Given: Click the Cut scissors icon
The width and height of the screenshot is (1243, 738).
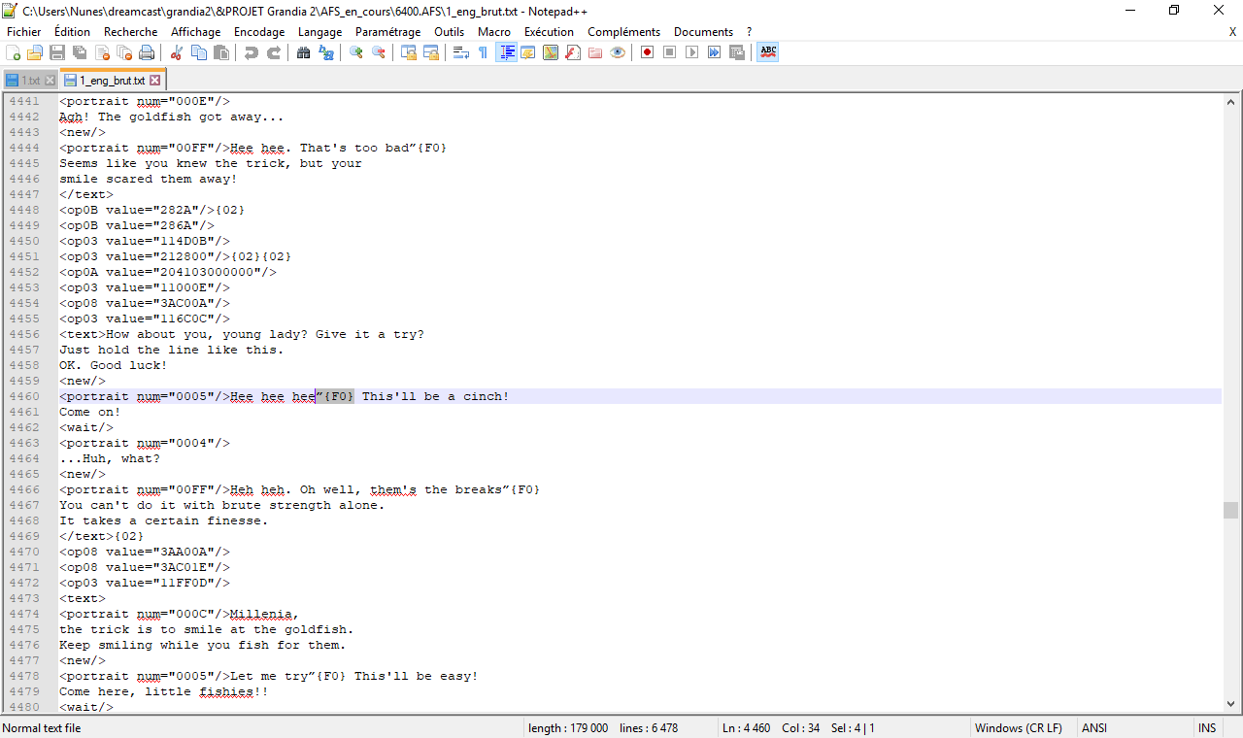Looking at the screenshot, I should pos(177,52).
